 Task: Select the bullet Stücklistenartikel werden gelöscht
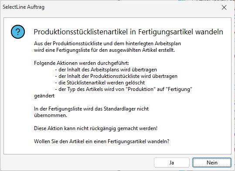click(x=100, y=83)
